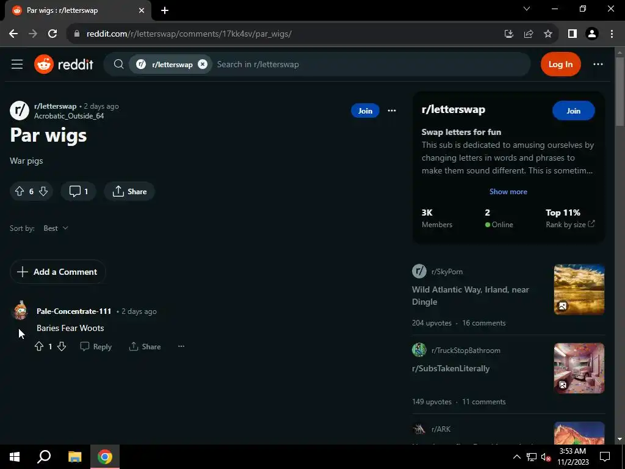The width and height of the screenshot is (625, 469).
Task: Open the Reddit hamburger menu
Action: click(x=17, y=64)
